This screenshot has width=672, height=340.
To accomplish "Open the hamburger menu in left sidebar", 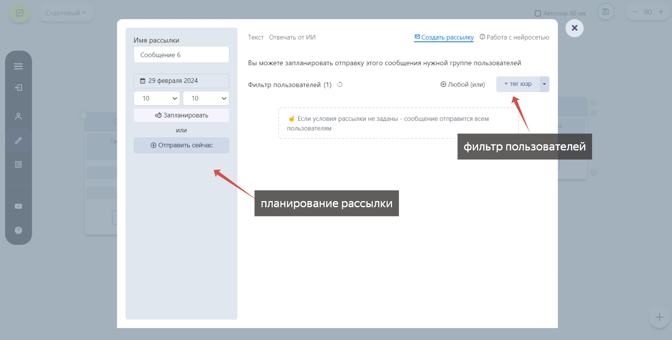I will tap(18, 66).
